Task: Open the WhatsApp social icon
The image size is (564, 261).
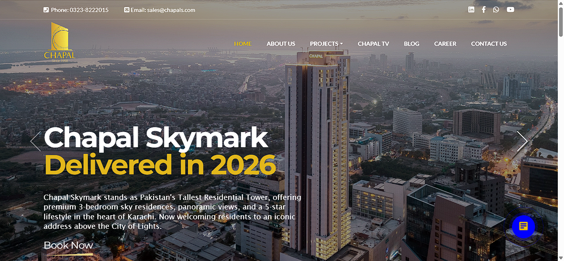Action: [496, 9]
